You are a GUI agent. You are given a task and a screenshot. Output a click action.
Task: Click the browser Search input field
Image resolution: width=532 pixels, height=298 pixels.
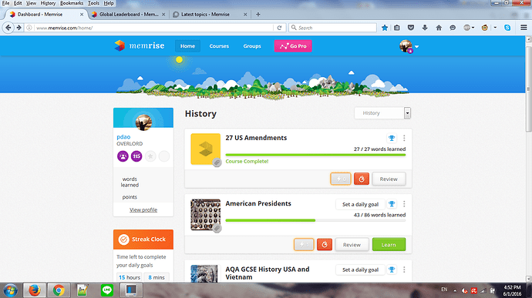[332, 28]
